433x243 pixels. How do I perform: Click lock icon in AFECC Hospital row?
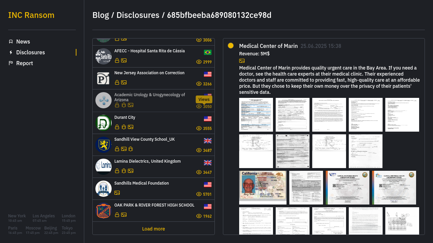[x=117, y=60]
